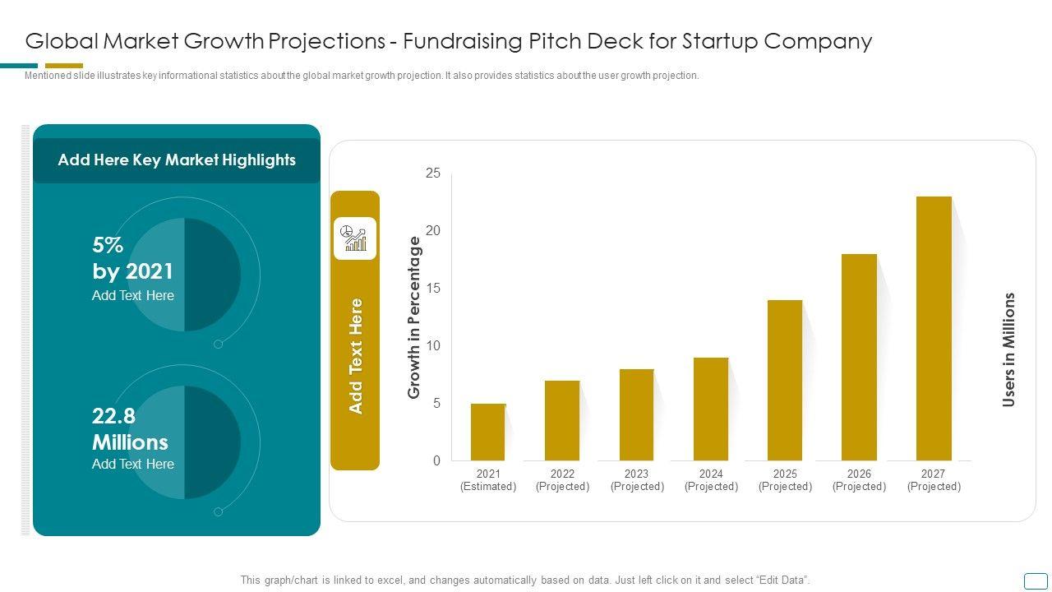1052x592 pixels.
Task: Click the 2022 (Projected) axis label
Action: (x=562, y=480)
